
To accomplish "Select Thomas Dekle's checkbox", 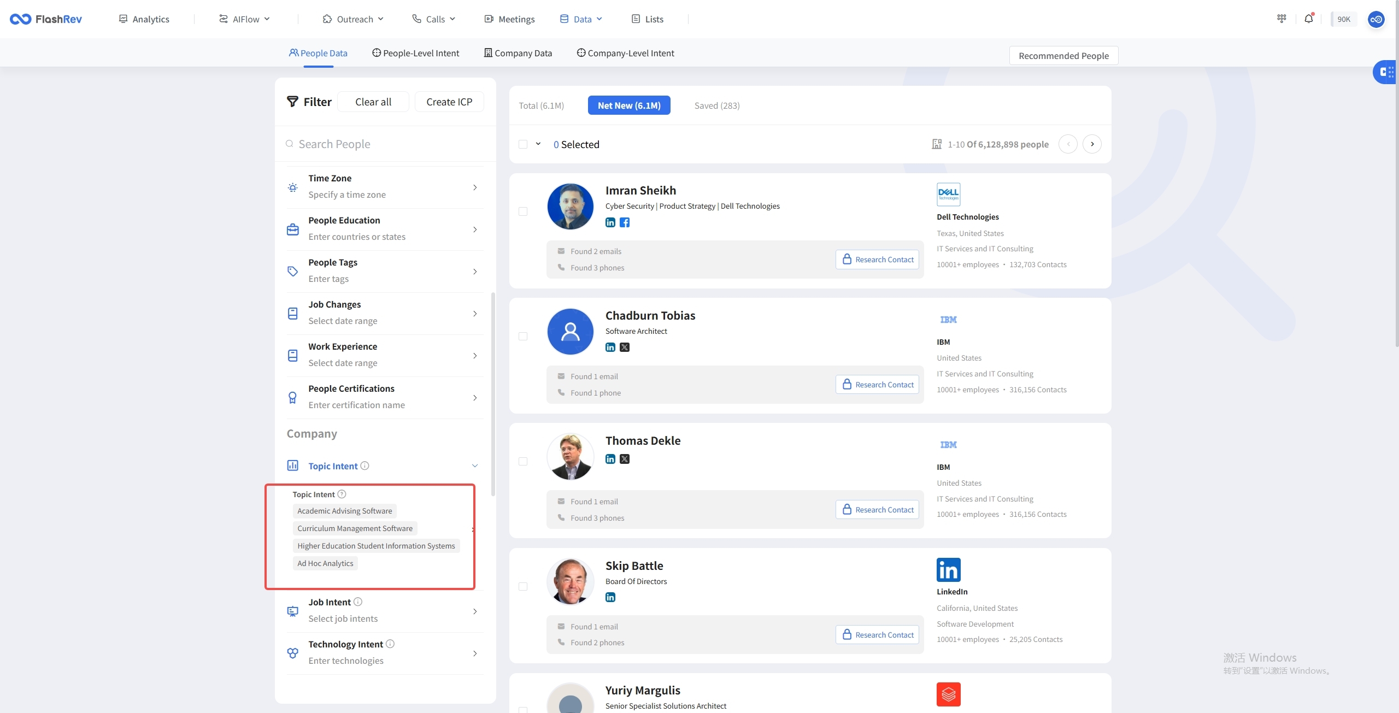I will click(x=523, y=461).
